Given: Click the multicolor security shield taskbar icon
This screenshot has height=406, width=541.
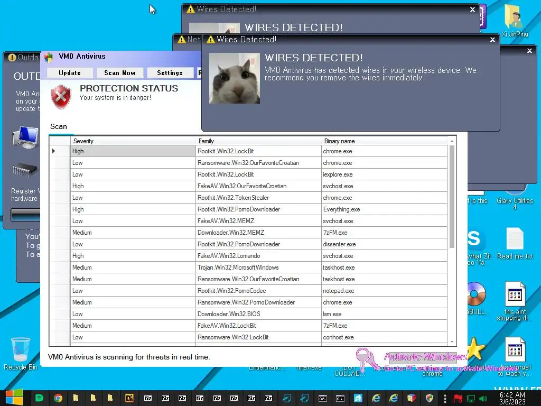Looking at the screenshot, I should 429,398.
